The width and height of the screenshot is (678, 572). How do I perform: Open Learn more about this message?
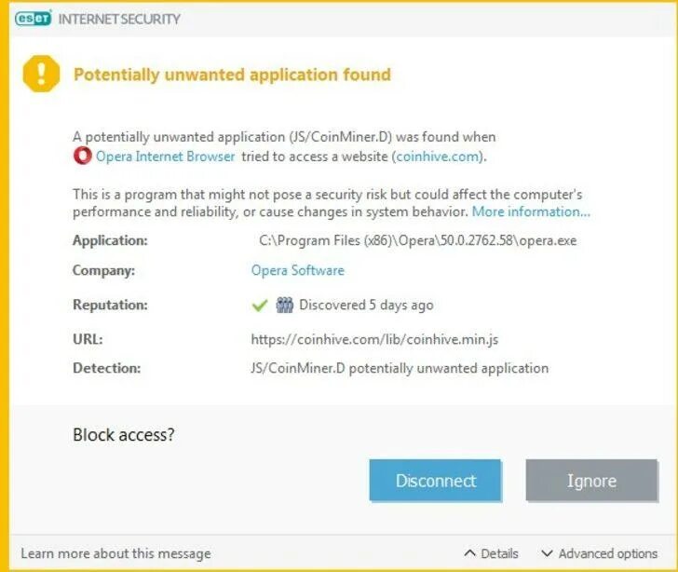tap(115, 553)
